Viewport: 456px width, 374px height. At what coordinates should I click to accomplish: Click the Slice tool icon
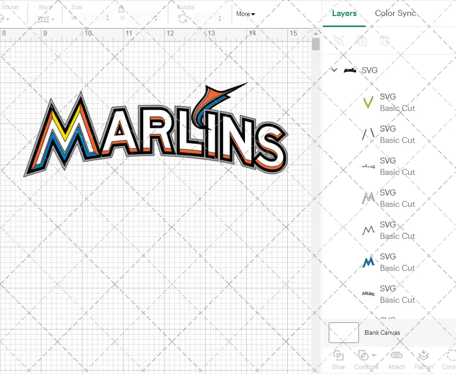tap(338, 356)
